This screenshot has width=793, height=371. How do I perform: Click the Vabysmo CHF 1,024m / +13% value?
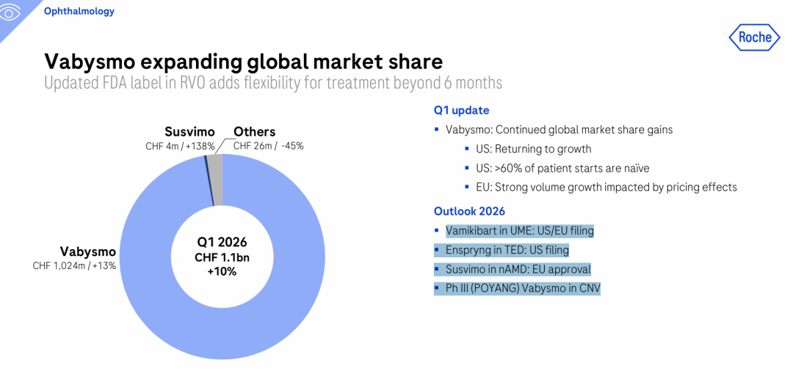click(74, 265)
